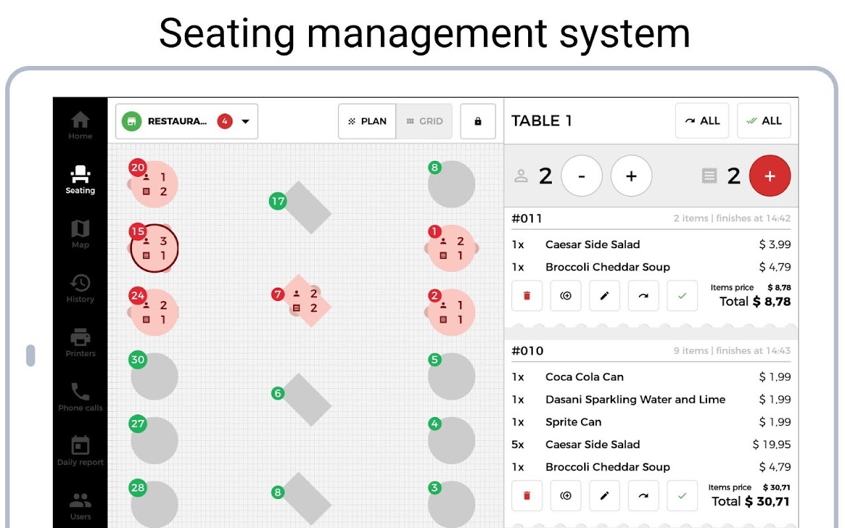The height and width of the screenshot is (528, 845).
Task: Mark order #011 done with checkmark
Action: tap(682, 296)
